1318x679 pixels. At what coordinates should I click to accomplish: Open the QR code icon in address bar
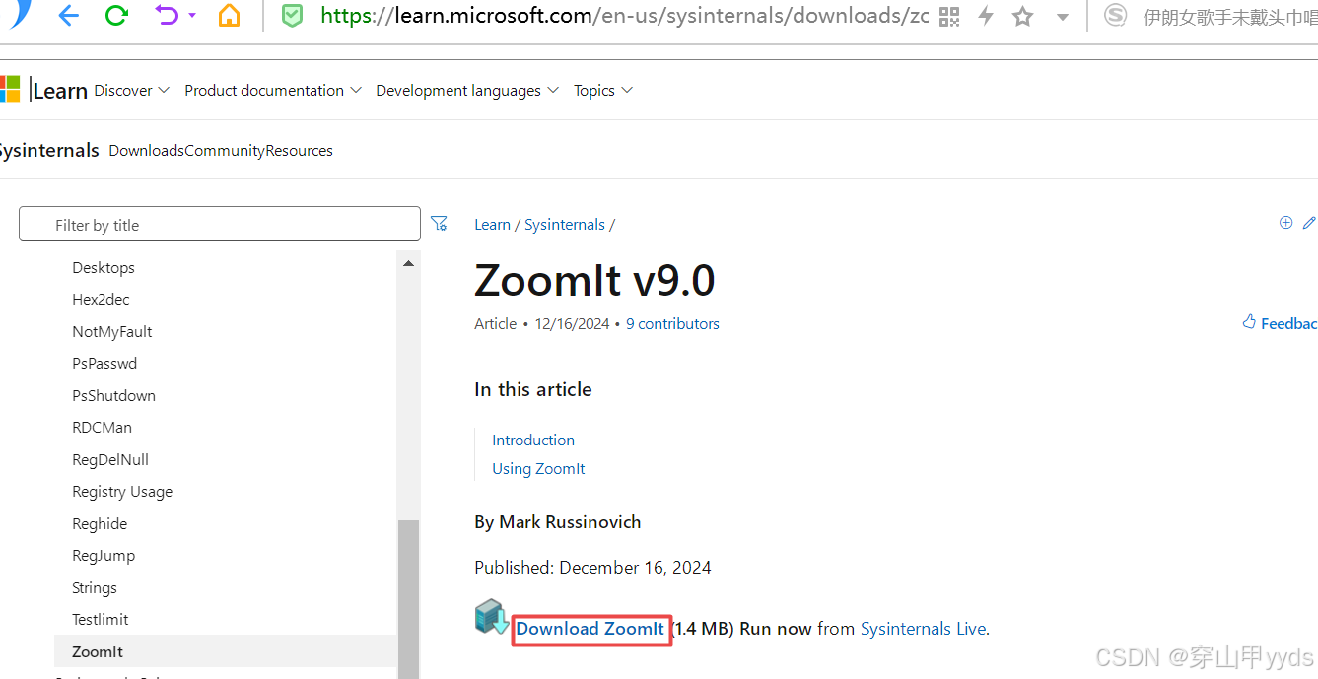click(x=948, y=17)
